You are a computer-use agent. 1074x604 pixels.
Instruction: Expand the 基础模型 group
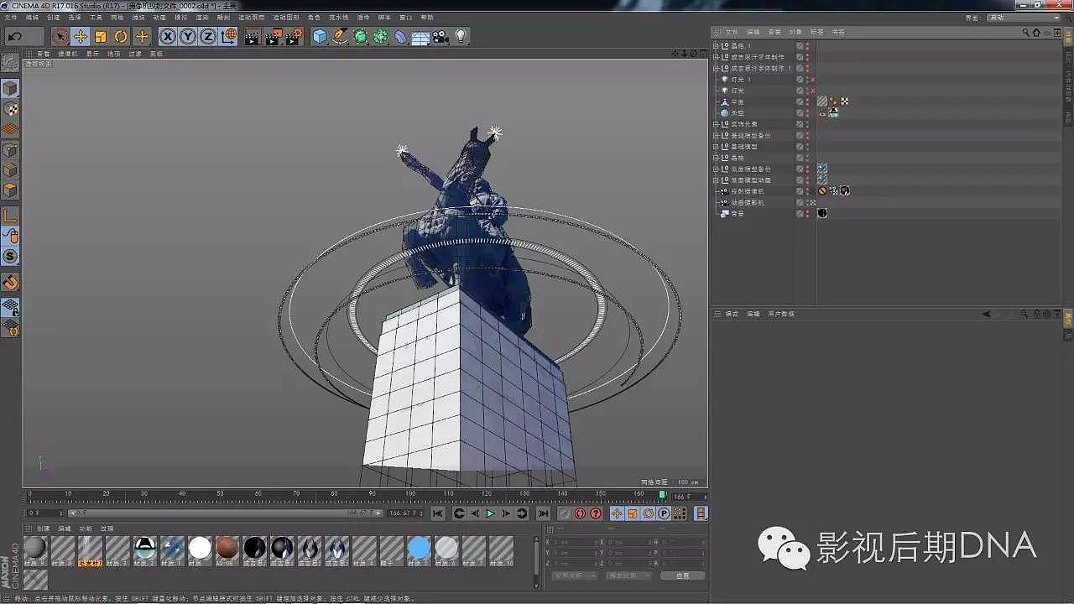pyautogui.click(x=716, y=146)
